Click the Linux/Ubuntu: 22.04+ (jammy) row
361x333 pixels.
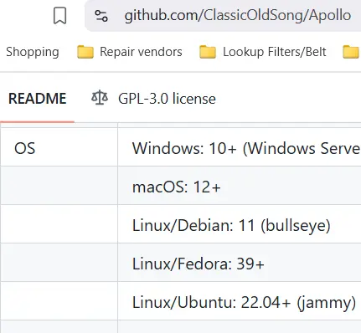coord(240,301)
